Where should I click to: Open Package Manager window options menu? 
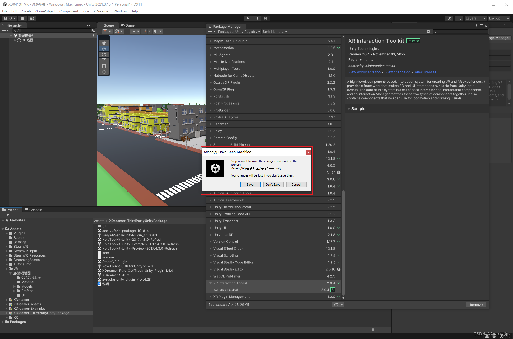tap(476, 26)
